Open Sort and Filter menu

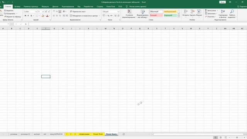click(223, 14)
